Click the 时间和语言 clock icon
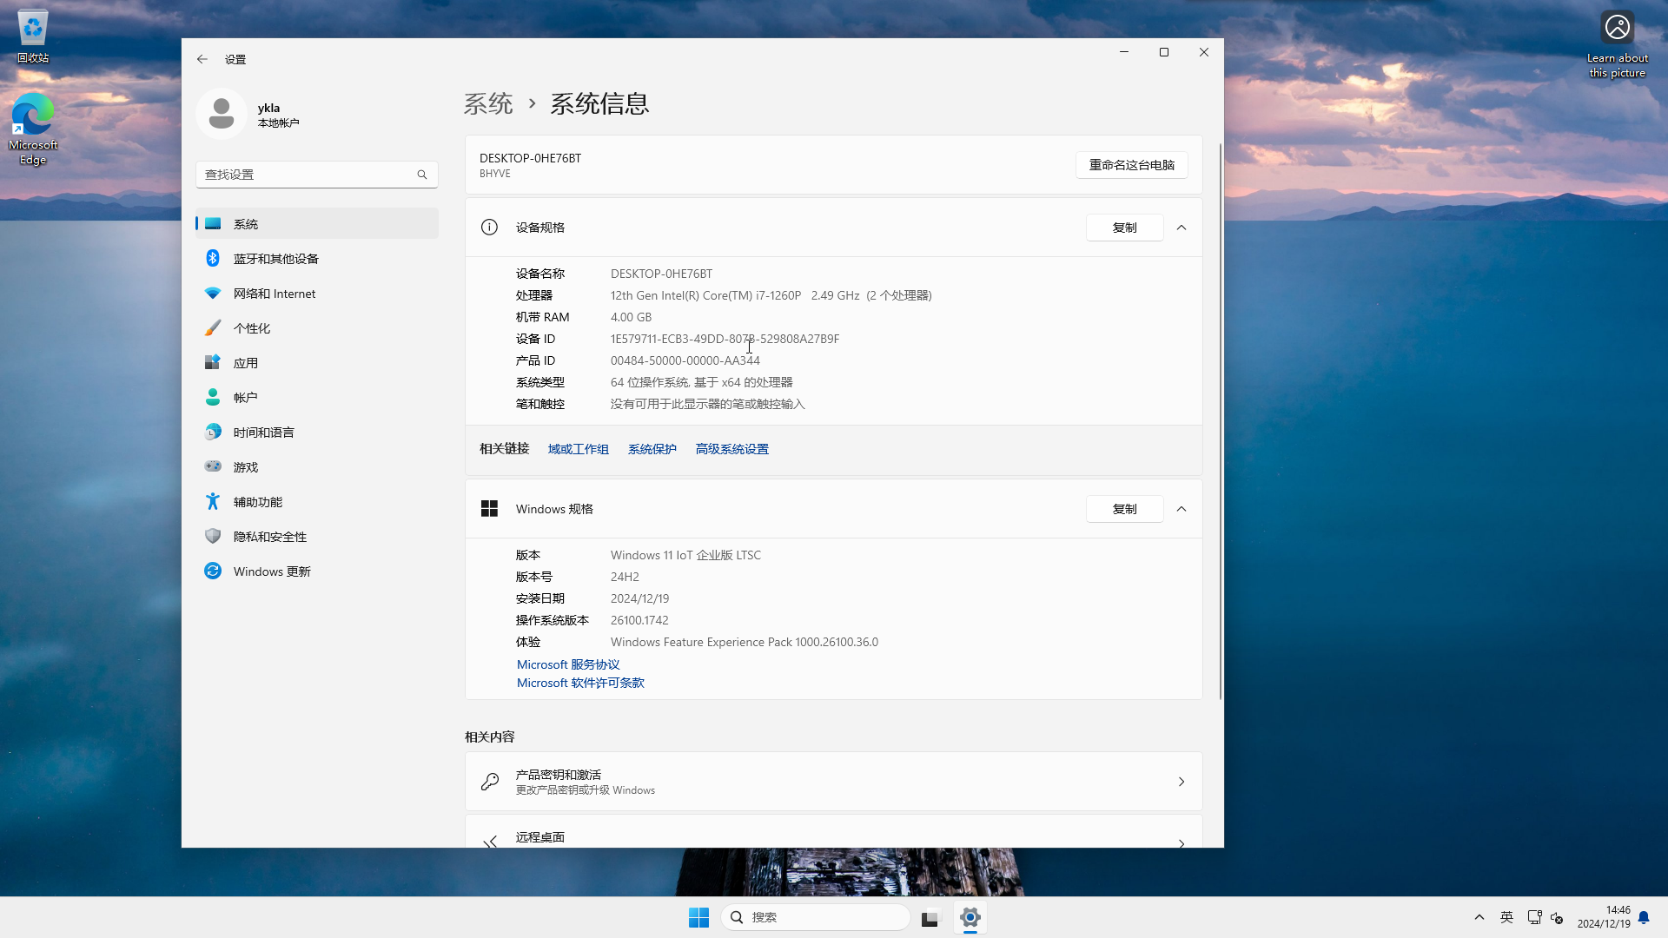This screenshot has width=1668, height=938. pos(213,432)
